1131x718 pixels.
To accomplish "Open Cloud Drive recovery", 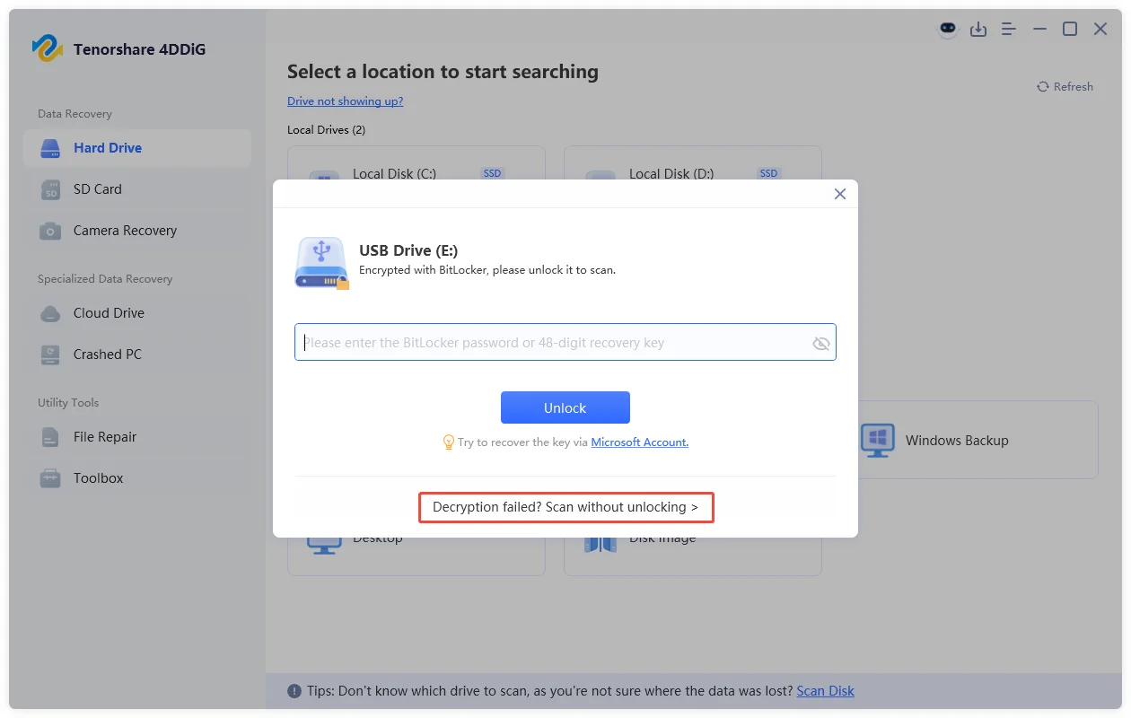I will coord(109,312).
